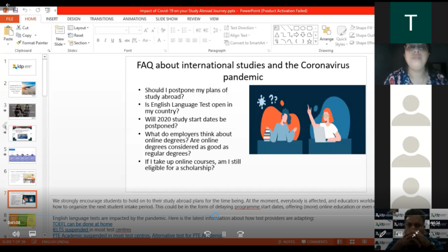Open the Layout dropdown
Viewport: 448px width, 252px height.
(x=80, y=27)
